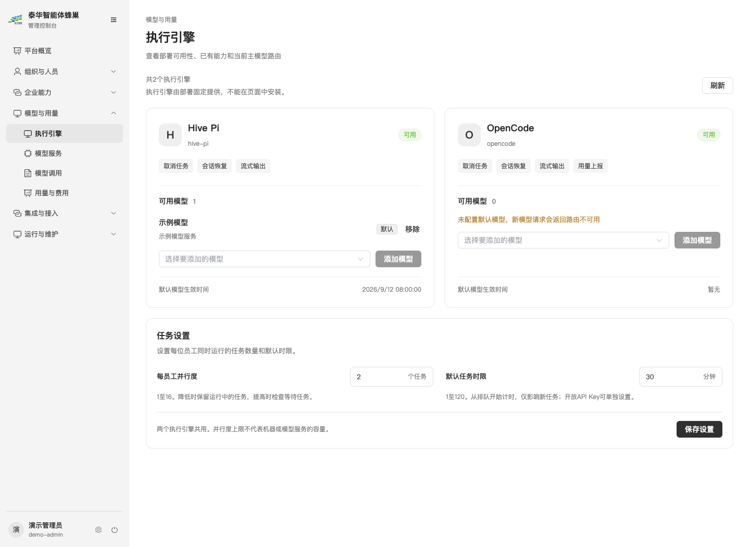750x547 pixels.
Task: Expand the 运行与维护 menu chevron
Action: click(x=114, y=234)
